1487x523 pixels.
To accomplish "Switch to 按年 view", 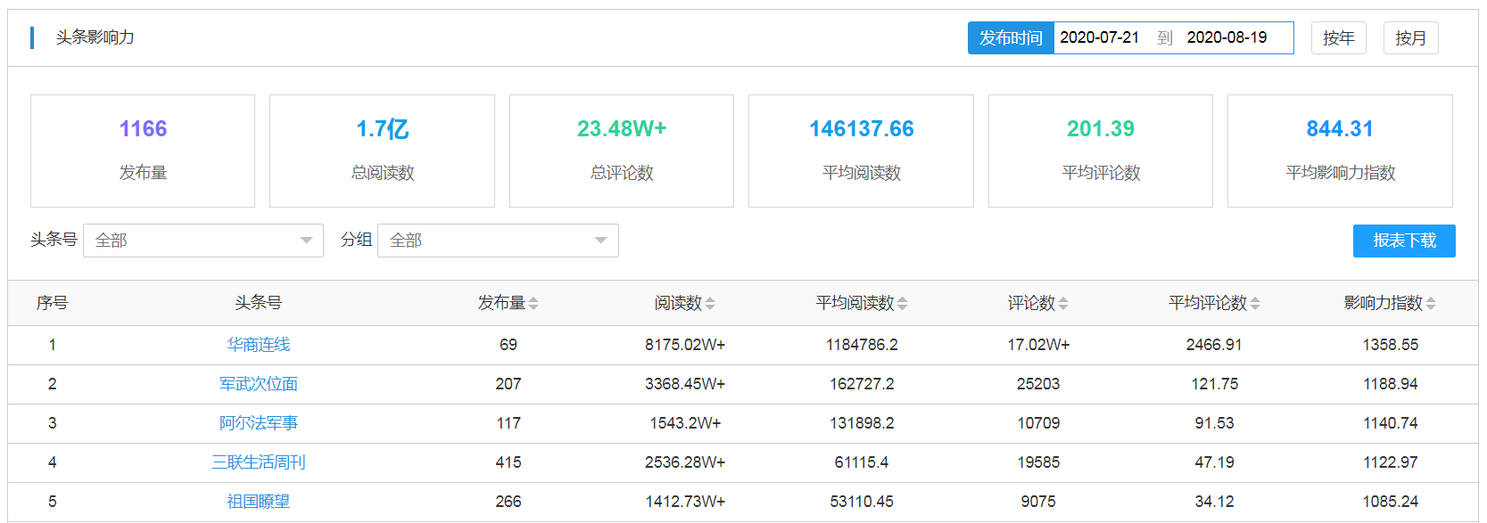I will 1338,38.
